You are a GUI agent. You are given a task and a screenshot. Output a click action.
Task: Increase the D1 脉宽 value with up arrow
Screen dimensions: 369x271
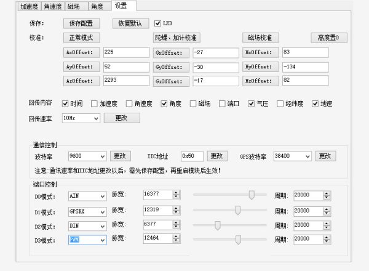coord(176,208)
